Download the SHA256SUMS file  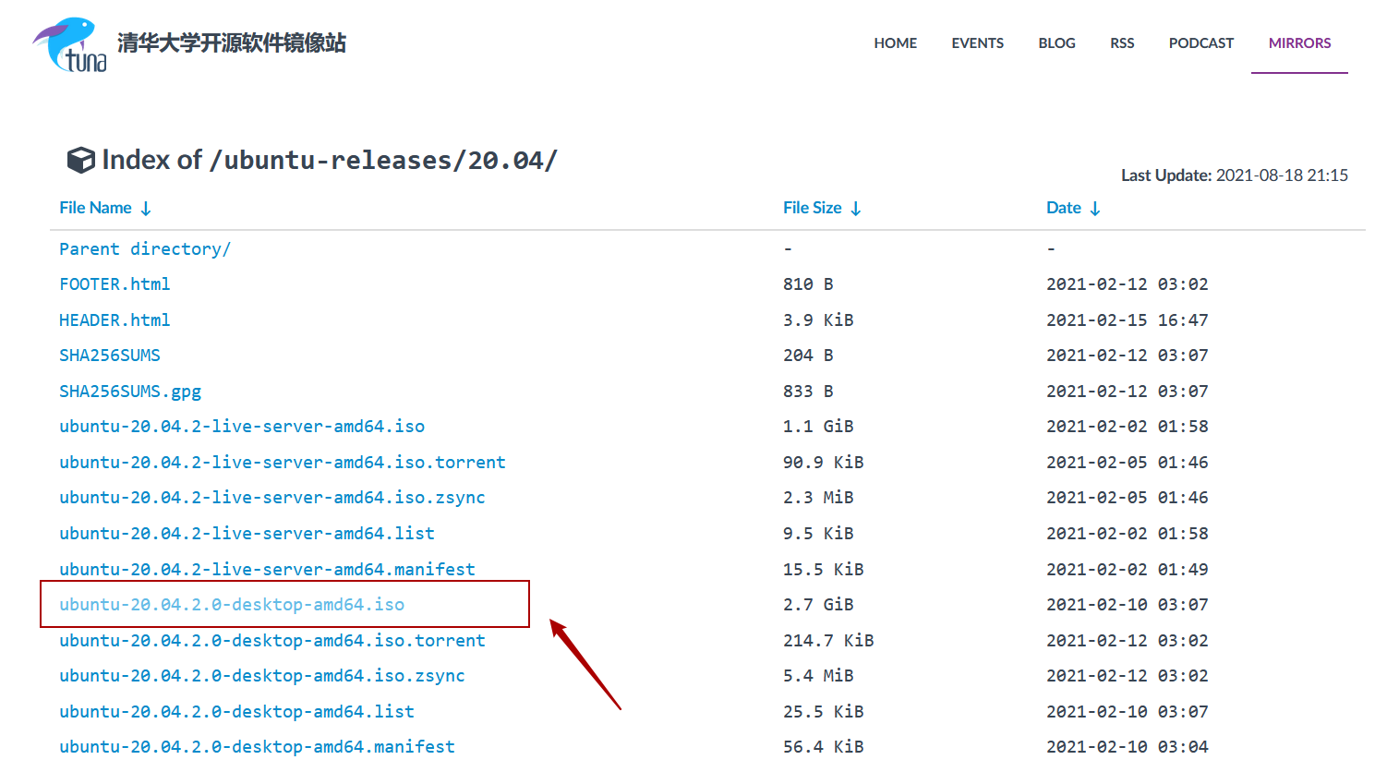(110, 356)
